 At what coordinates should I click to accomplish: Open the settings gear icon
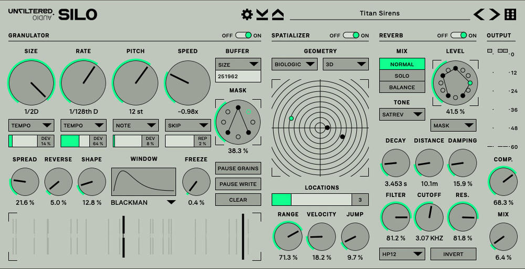click(x=247, y=14)
